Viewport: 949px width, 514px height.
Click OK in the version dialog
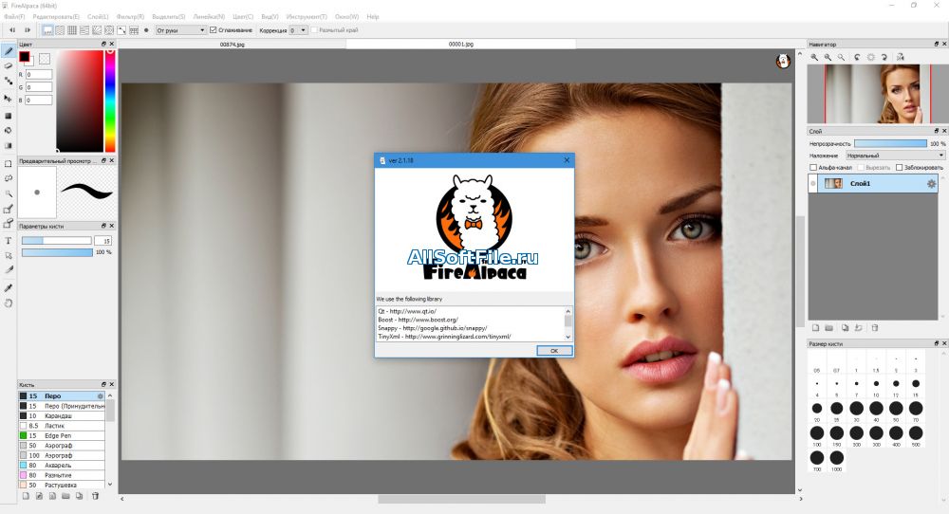coord(554,351)
